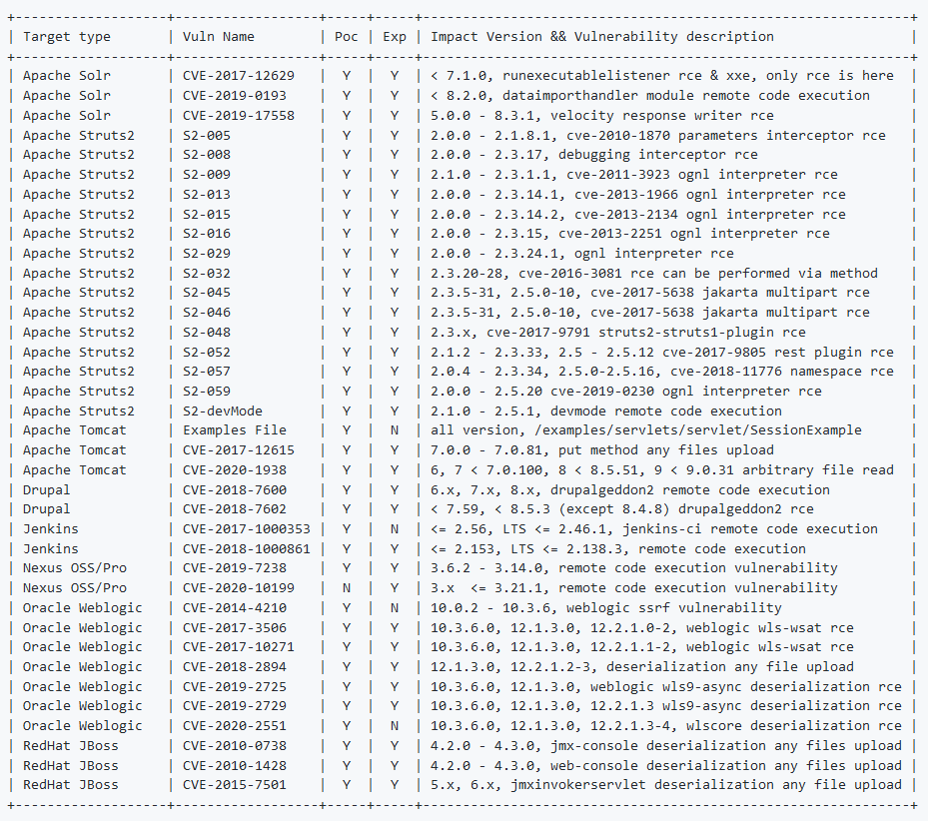The width and height of the screenshot is (928, 821).
Task: Select the CVE-2020-2551 entry
Action: tap(235, 726)
